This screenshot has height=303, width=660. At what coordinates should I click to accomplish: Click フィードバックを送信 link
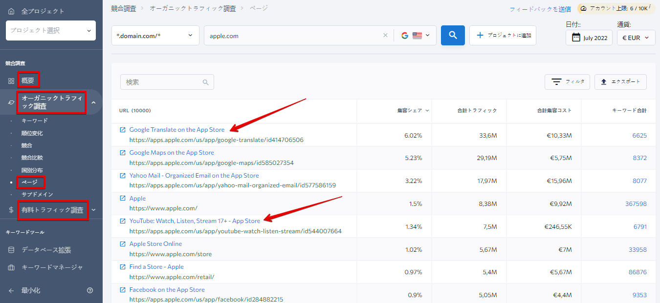click(540, 9)
